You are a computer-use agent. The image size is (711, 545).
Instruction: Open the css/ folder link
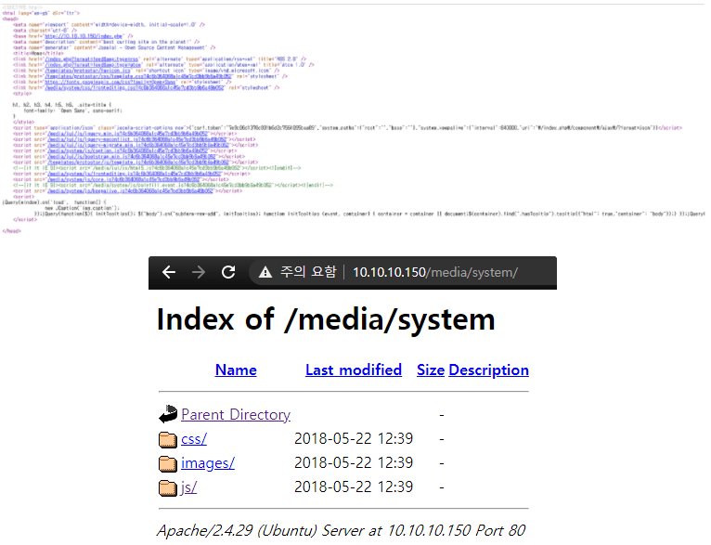(194, 439)
